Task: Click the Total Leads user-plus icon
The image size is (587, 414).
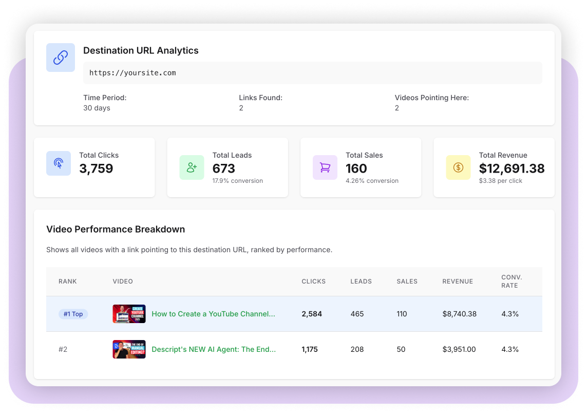Action: (192, 167)
